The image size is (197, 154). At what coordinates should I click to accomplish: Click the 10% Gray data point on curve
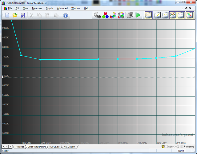pyautogui.click(x=21, y=55)
